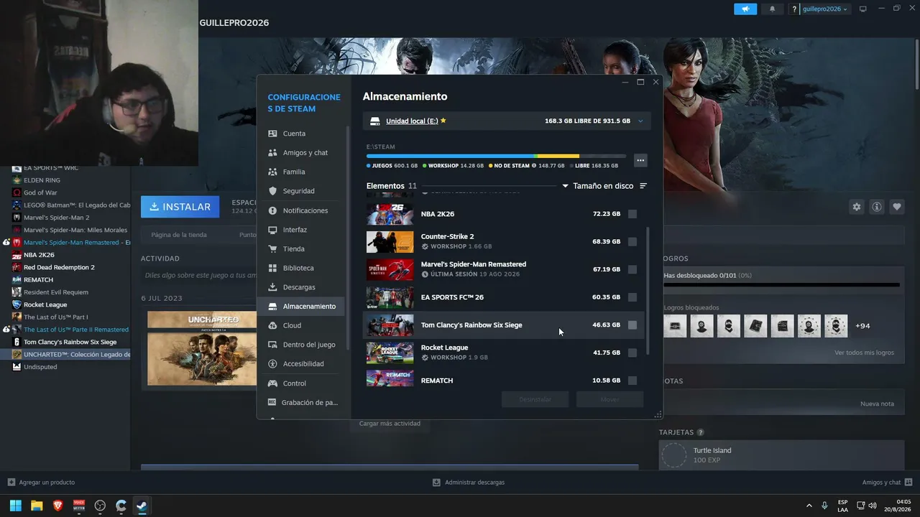Image resolution: width=920 pixels, height=517 pixels.
Task: Click the storage list scrollbar
Action: [648, 291]
